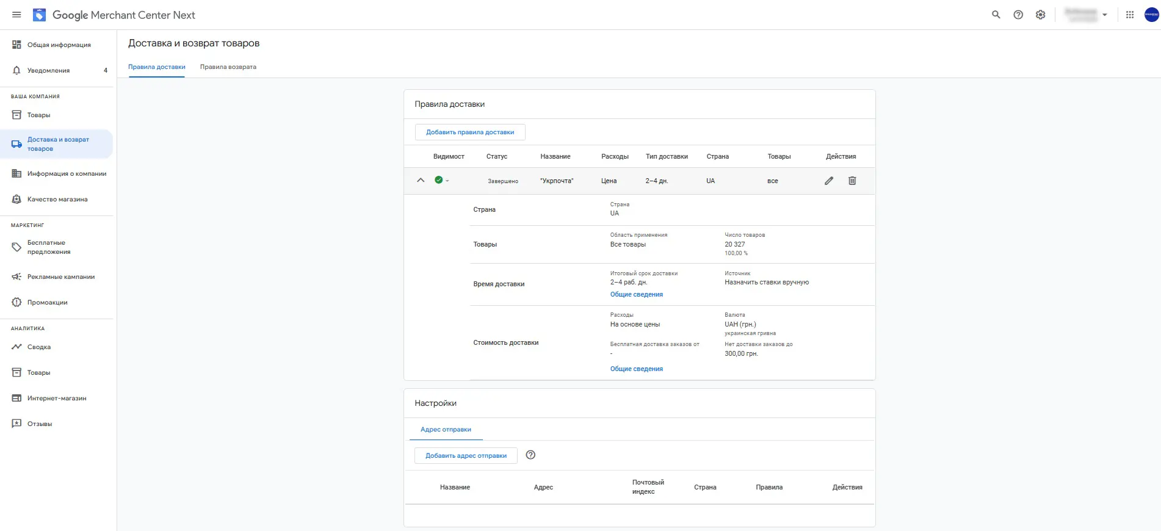The height and width of the screenshot is (531, 1161).
Task: Open the green visibility status dropdown
Action: [442, 180]
